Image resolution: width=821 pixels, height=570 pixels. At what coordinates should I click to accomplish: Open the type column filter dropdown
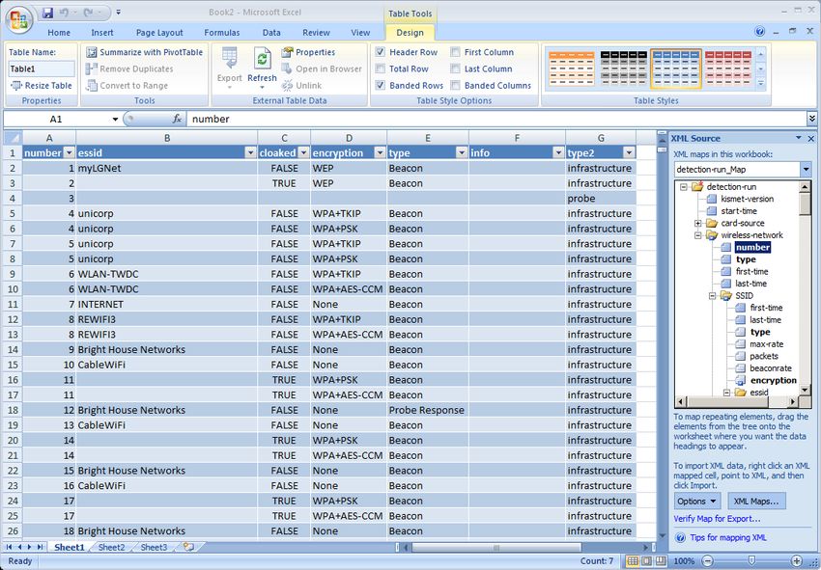click(x=462, y=152)
